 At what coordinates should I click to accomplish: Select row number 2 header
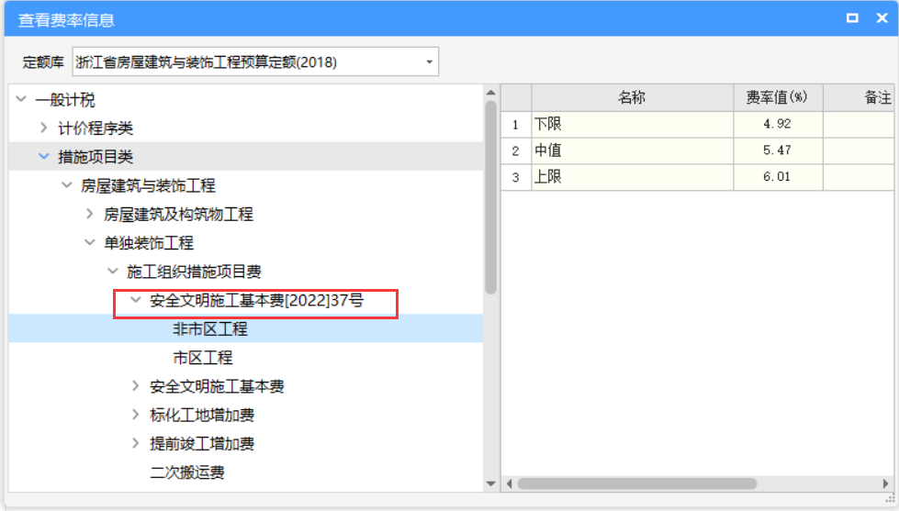pos(516,150)
